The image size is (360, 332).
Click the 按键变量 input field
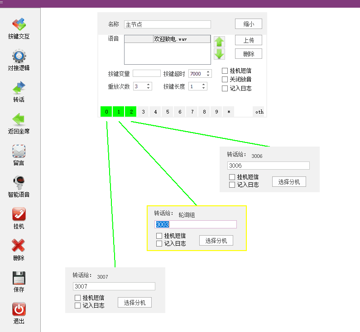146,73
